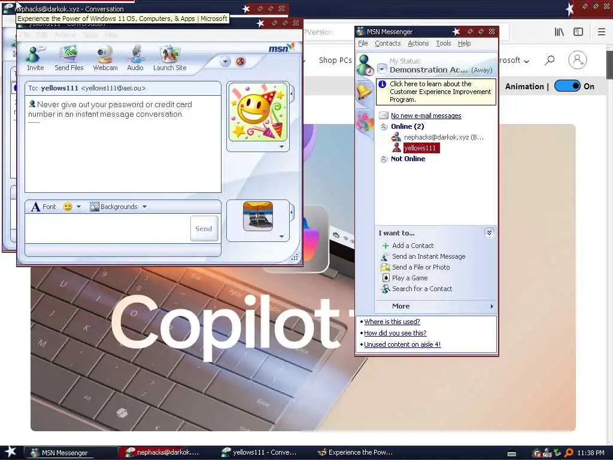Click the sign-in account icon
The height and width of the screenshot is (460, 613).
click(578, 60)
